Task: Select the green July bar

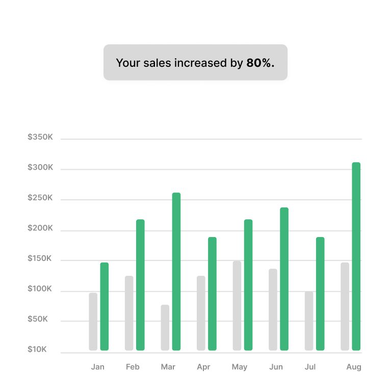Action: (x=320, y=294)
